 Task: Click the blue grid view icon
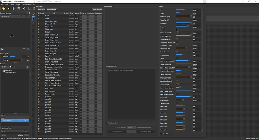28,49
